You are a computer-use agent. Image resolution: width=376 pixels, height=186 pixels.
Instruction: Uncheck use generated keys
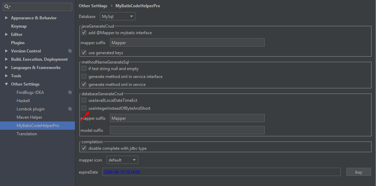[x=84, y=52]
